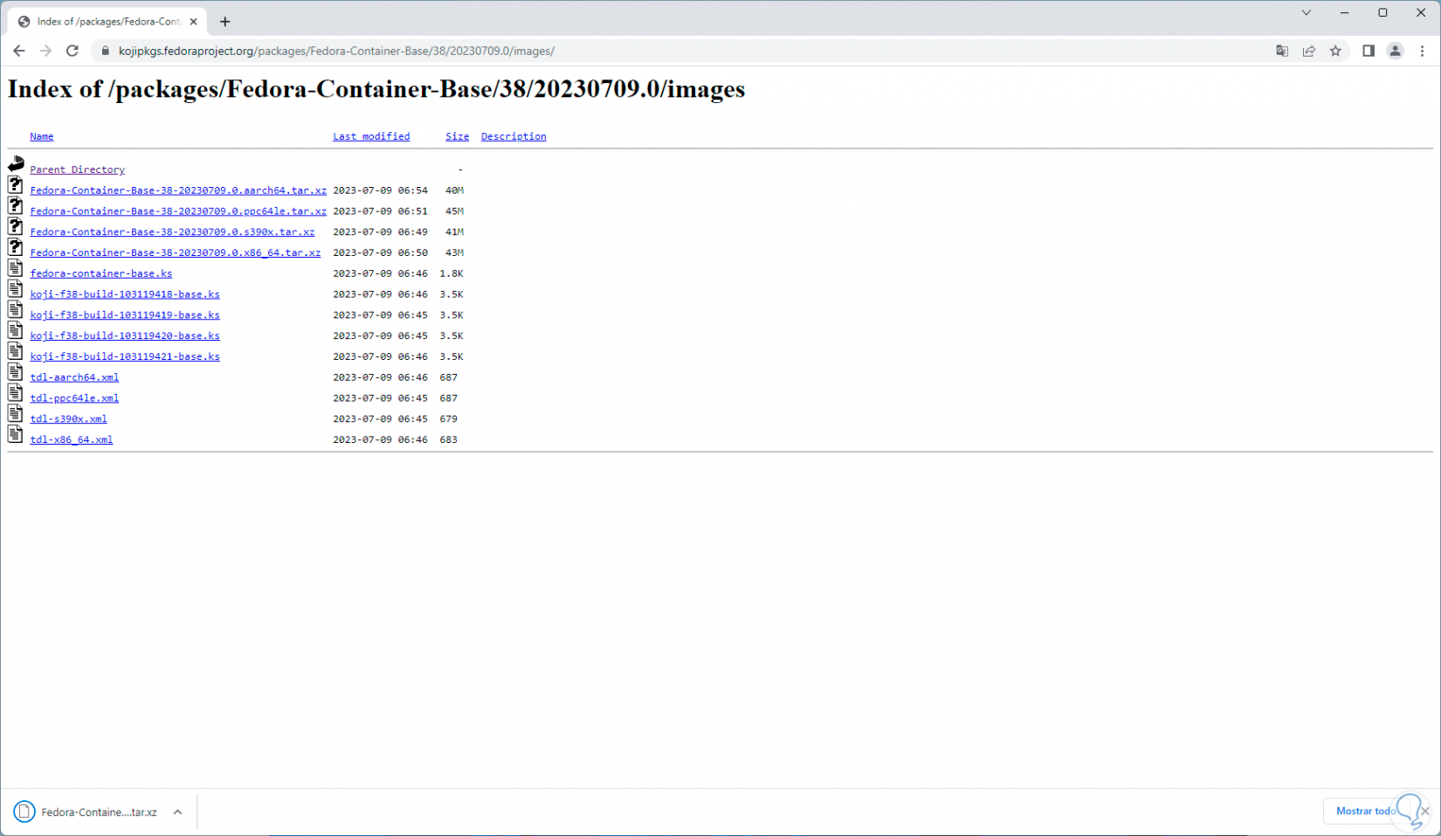This screenshot has height=836, width=1441.
Task: Open the downloaded Fedora-Containe...tar.xz file
Action: coord(86,812)
